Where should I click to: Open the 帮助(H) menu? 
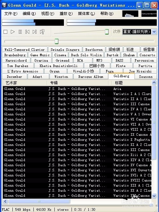107,14
